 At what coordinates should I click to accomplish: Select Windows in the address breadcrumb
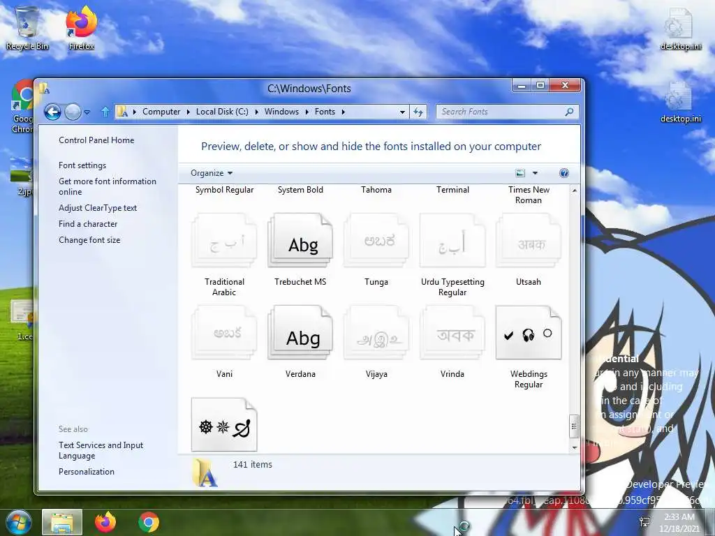click(x=281, y=112)
